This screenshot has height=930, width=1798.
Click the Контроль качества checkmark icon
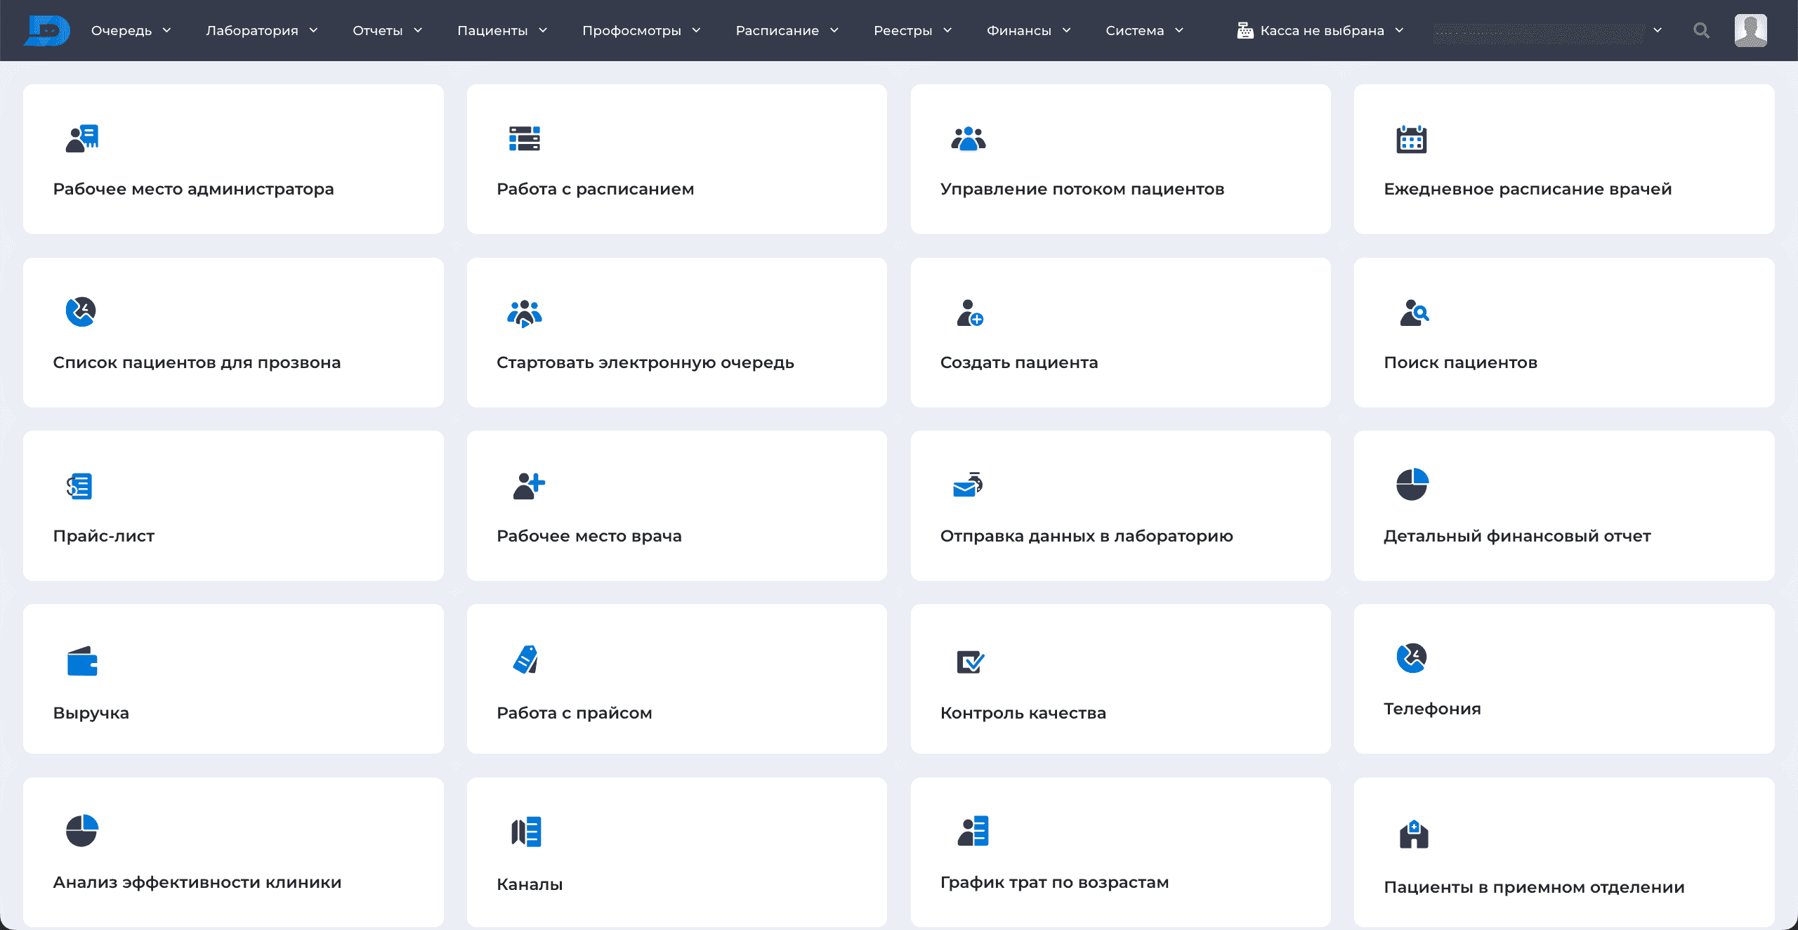970,661
